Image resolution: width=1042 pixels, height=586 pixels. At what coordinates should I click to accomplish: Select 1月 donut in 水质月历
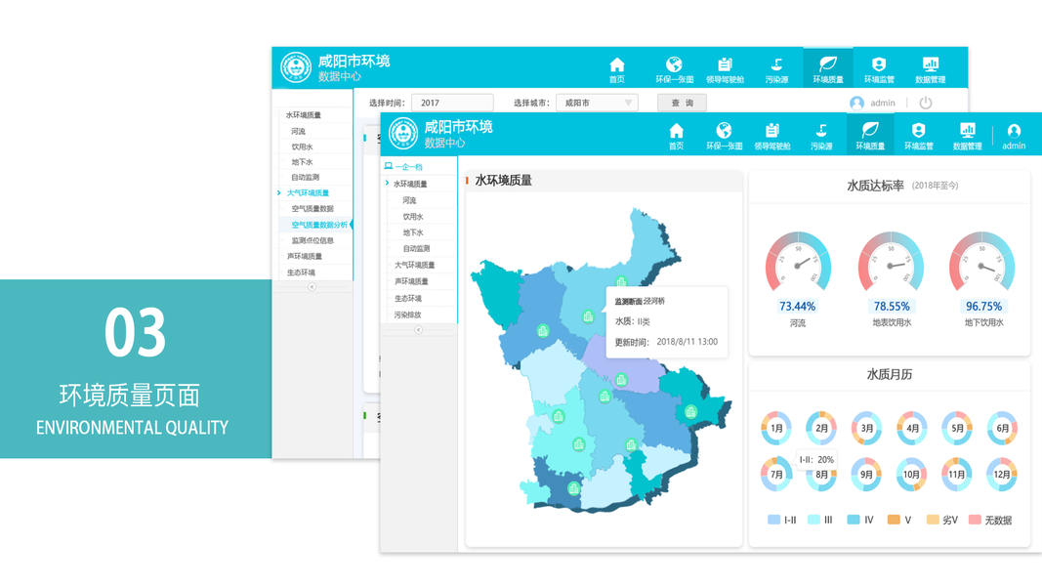point(776,429)
